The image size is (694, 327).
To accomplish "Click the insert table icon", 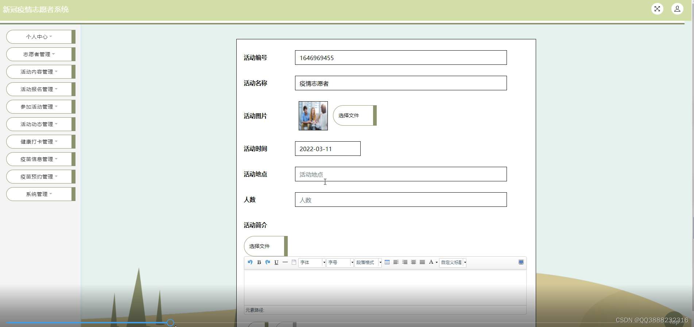I will (387, 262).
